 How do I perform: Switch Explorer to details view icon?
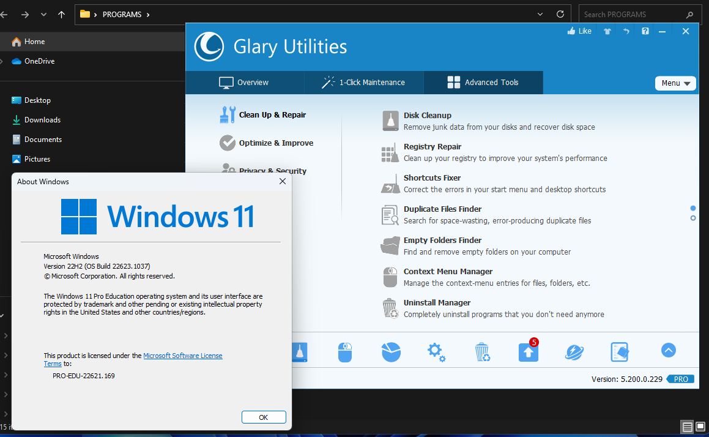pyautogui.click(x=688, y=427)
